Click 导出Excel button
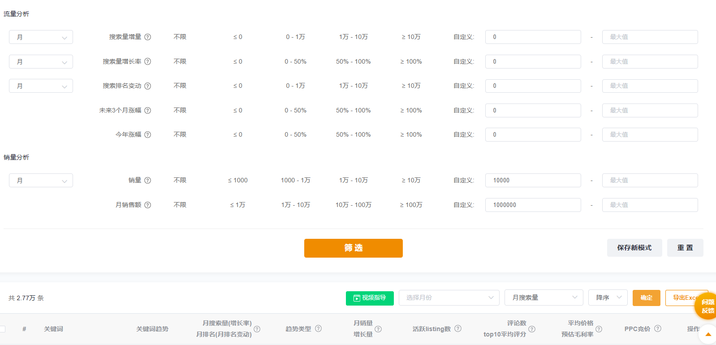The height and width of the screenshot is (345, 716). coord(686,298)
